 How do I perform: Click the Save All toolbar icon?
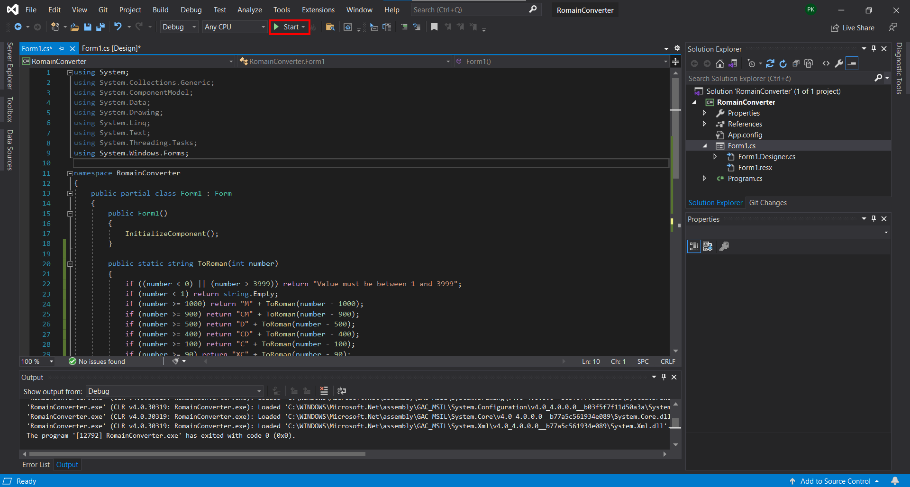[x=100, y=27]
